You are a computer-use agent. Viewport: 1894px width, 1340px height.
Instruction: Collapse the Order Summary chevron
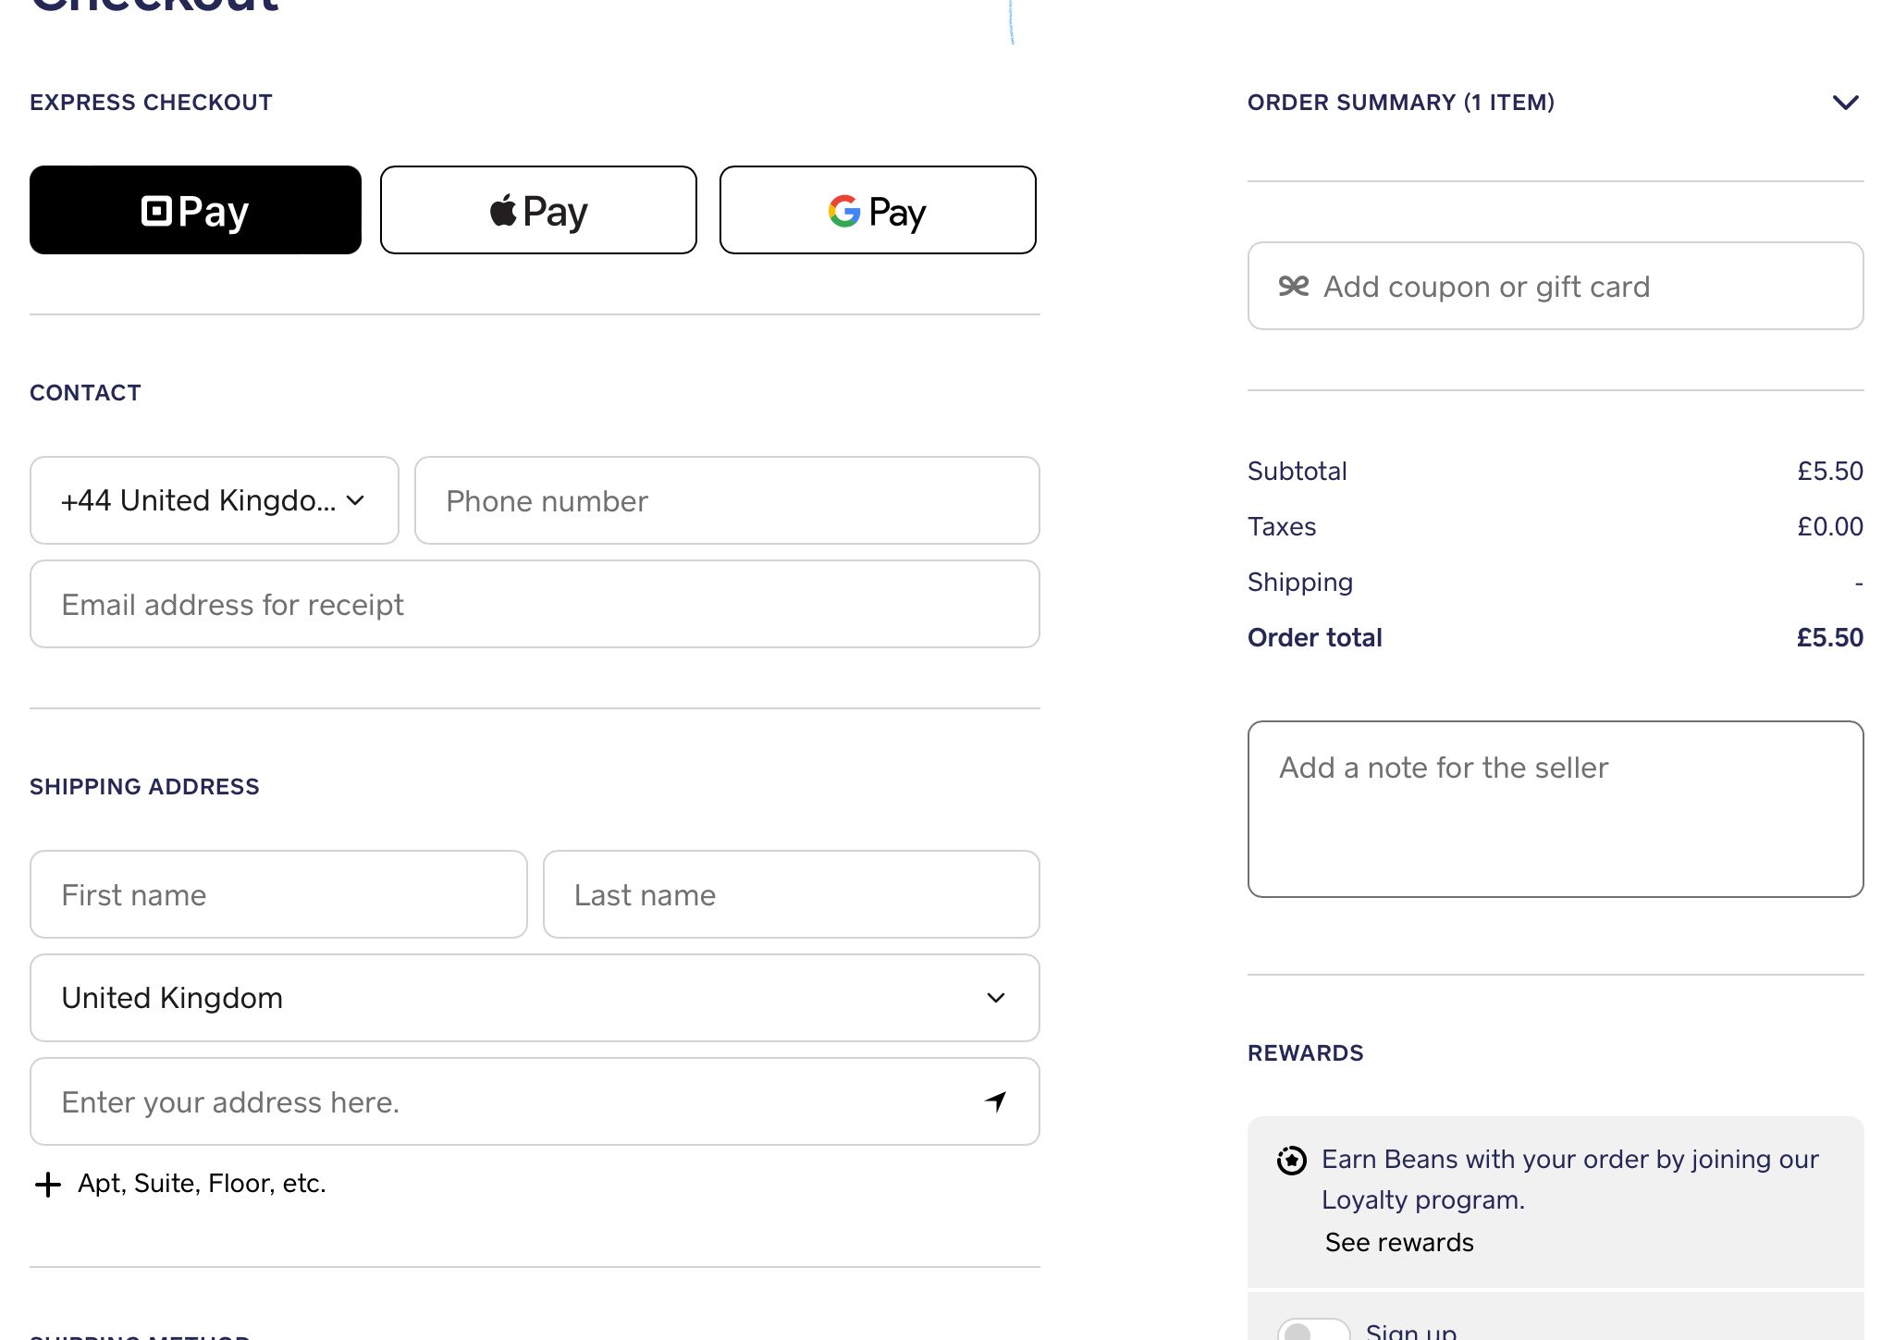(1845, 103)
